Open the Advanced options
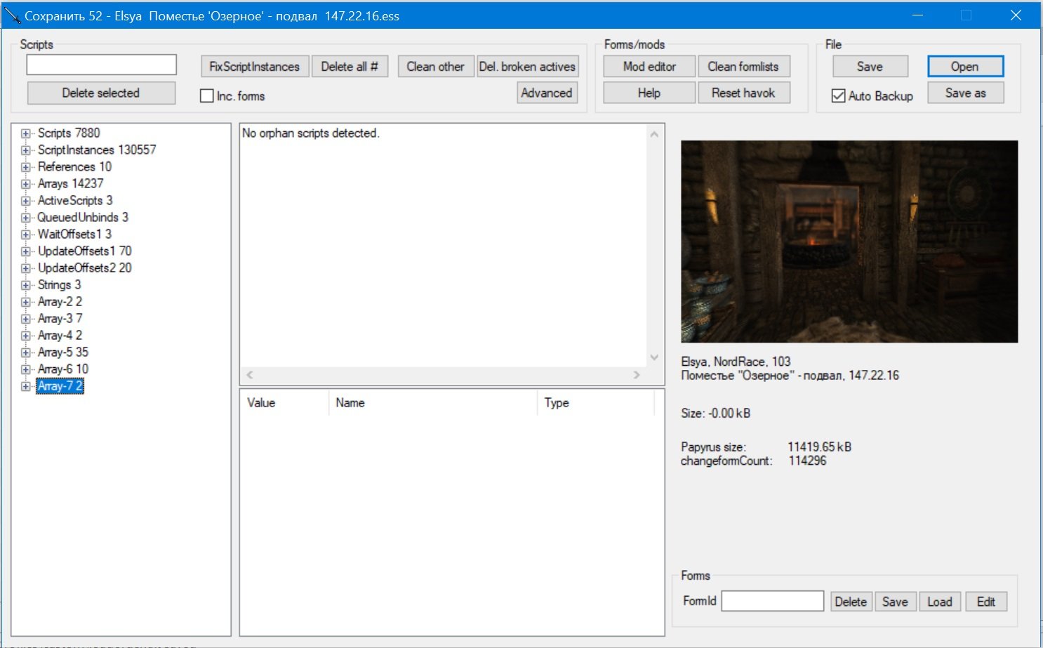 [x=547, y=93]
